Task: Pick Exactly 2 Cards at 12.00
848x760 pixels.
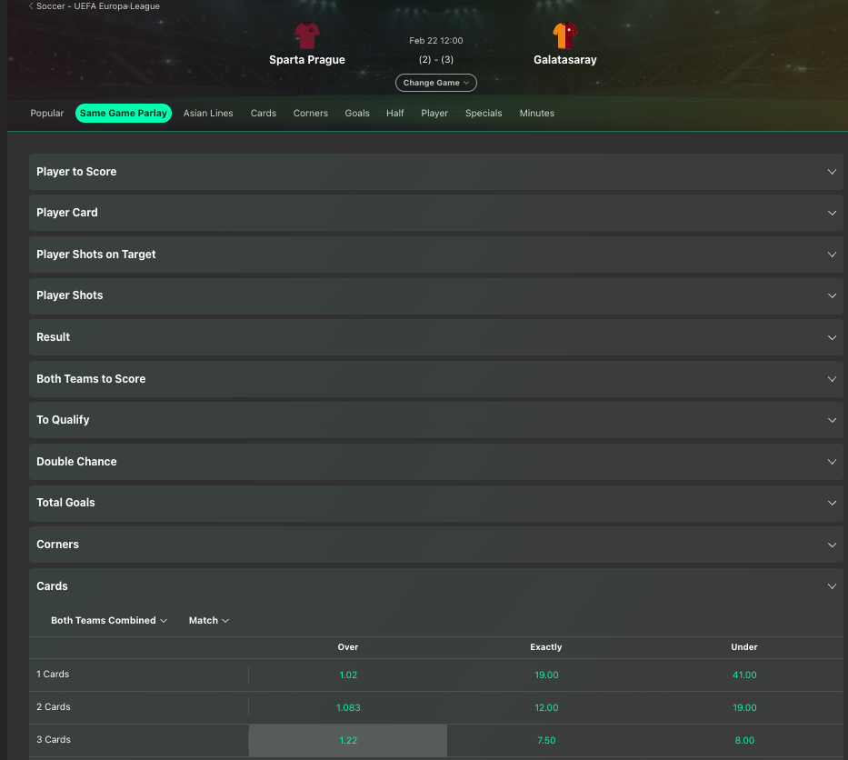Action: 546,707
